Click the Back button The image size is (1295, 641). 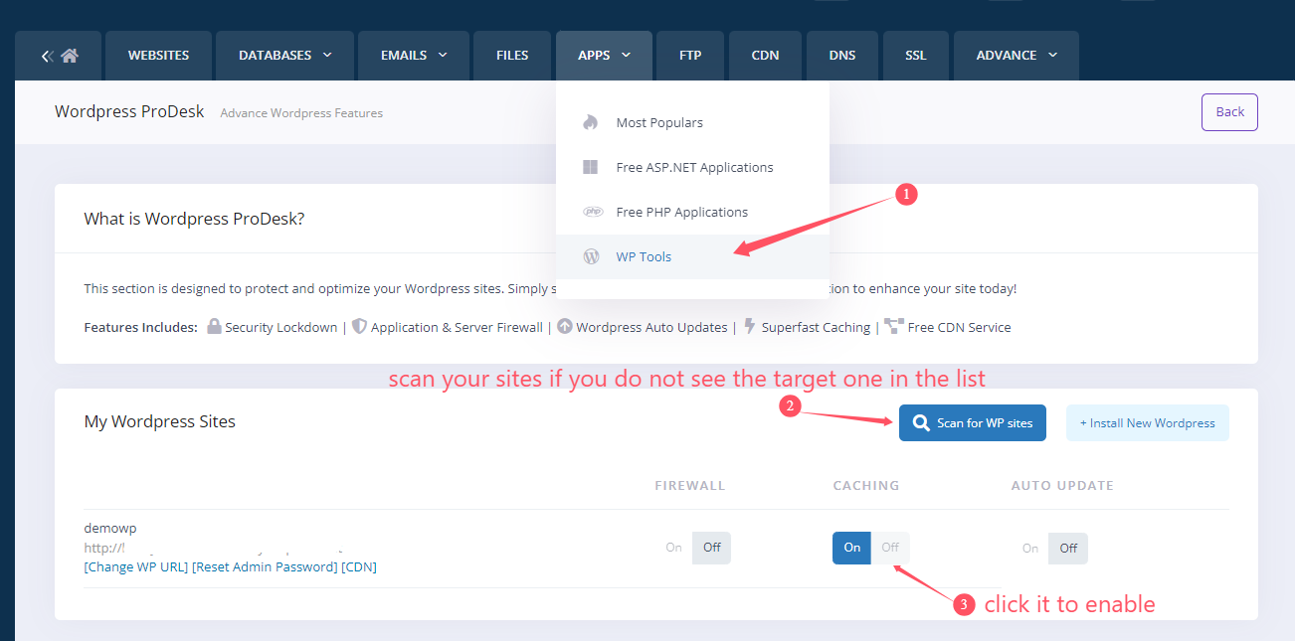(x=1229, y=112)
